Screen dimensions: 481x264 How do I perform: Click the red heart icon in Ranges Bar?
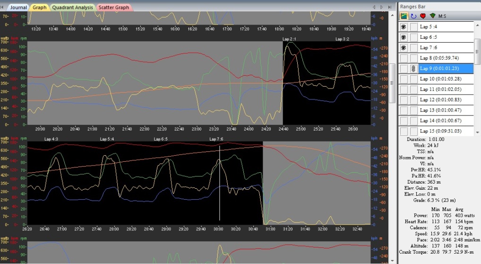(423, 16)
